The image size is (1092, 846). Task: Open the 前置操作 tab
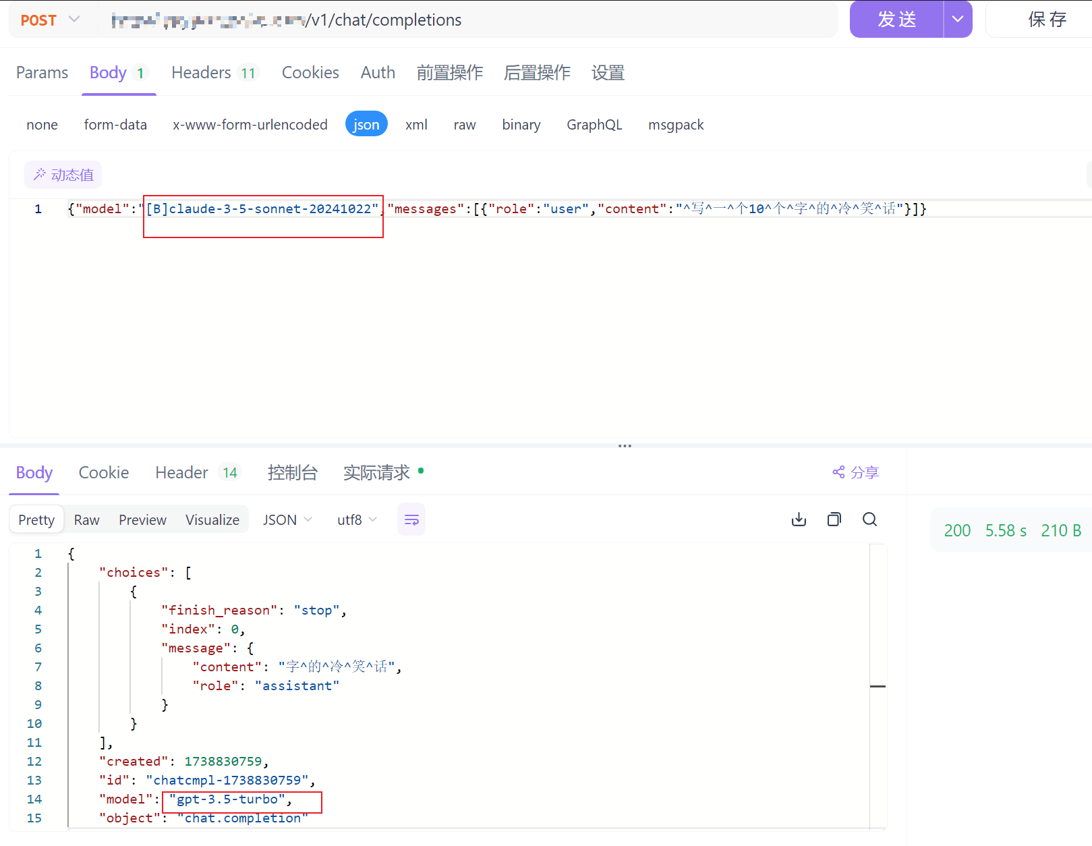pyautogui.click(x=450, y=72)
